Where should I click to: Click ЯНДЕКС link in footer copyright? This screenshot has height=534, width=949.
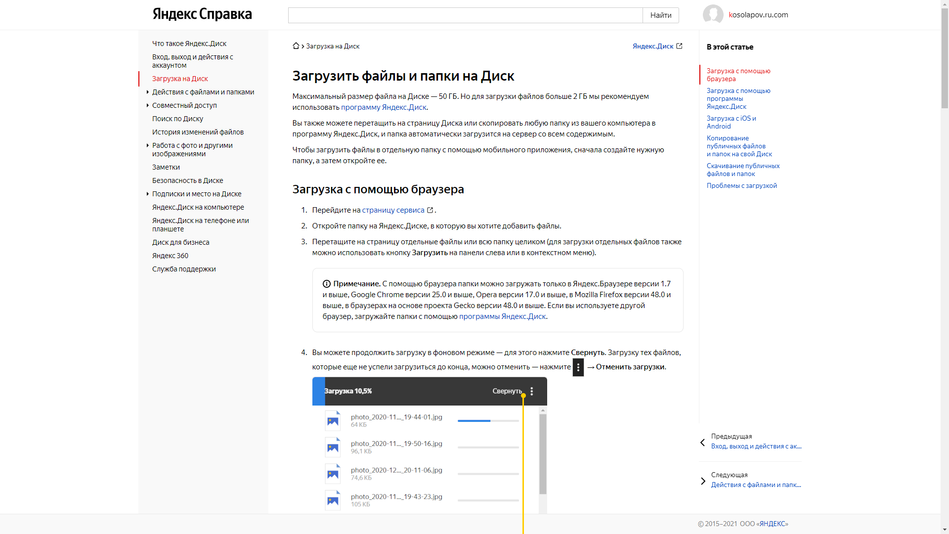click(772, 524)
